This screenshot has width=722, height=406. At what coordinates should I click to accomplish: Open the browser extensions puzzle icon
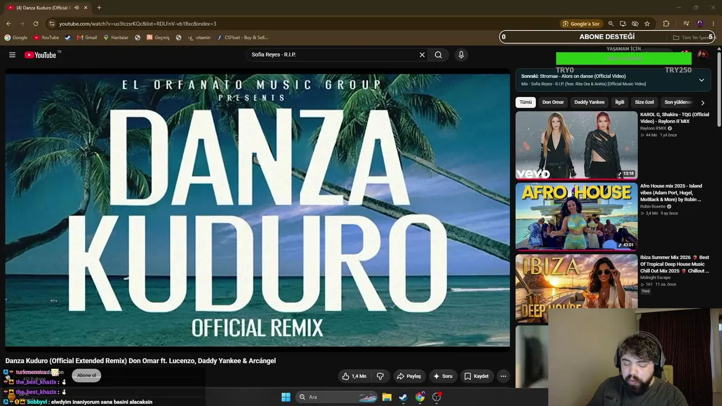(x=666, y=24)
